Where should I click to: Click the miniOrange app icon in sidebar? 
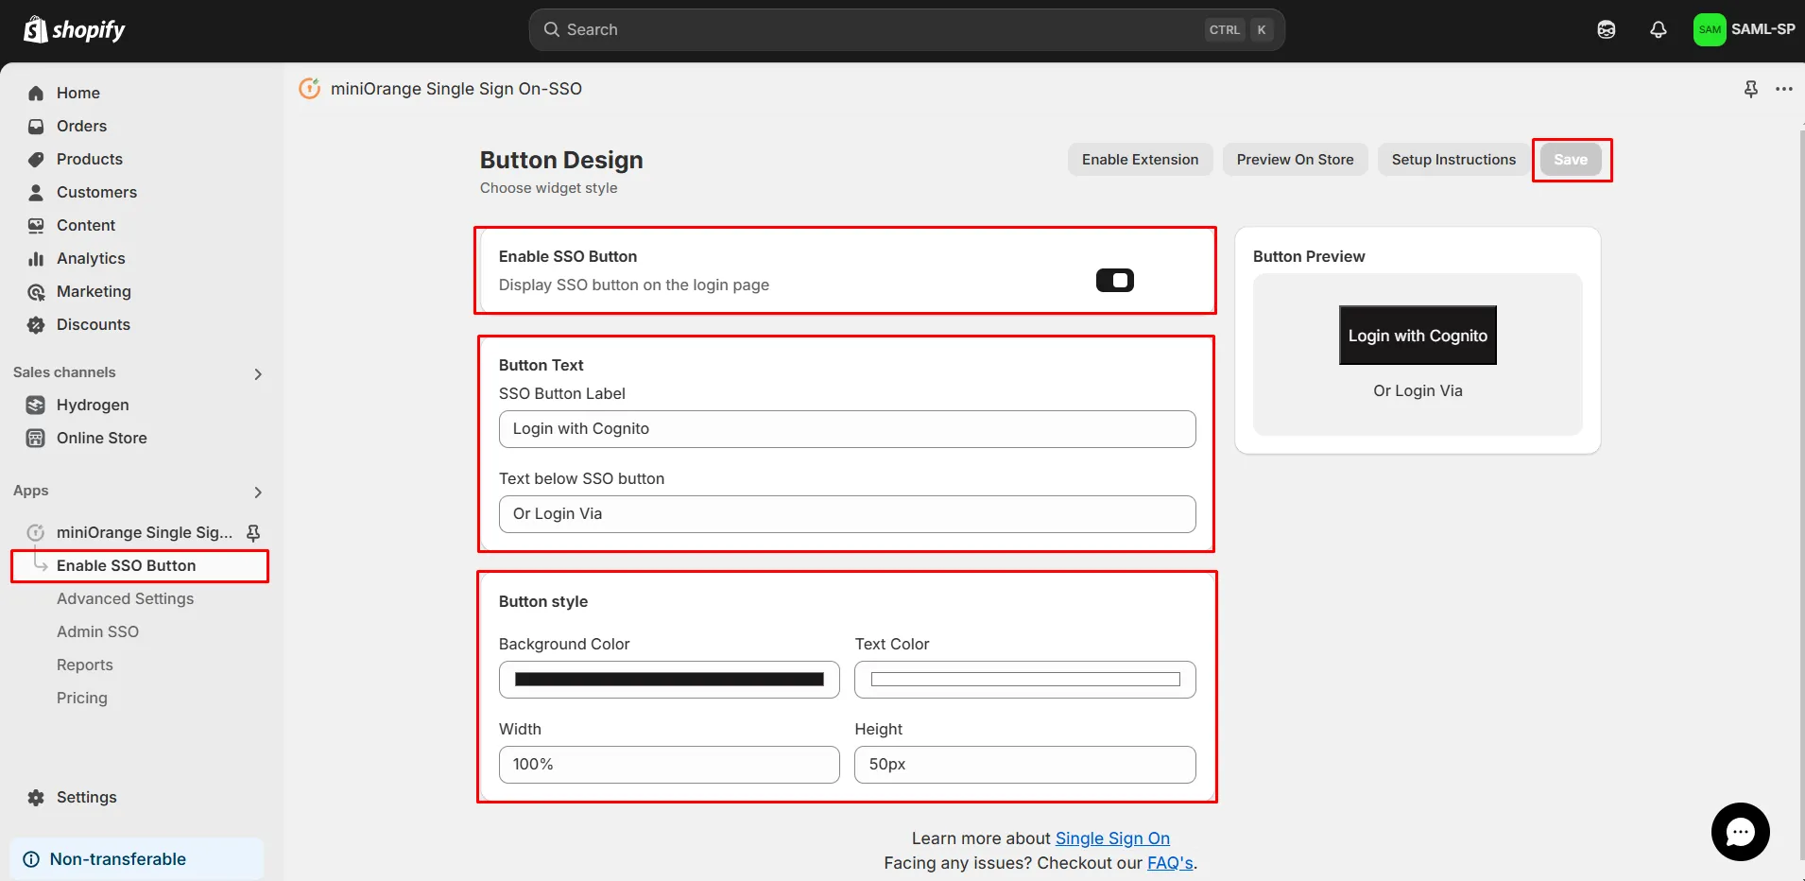click(36, 532)
